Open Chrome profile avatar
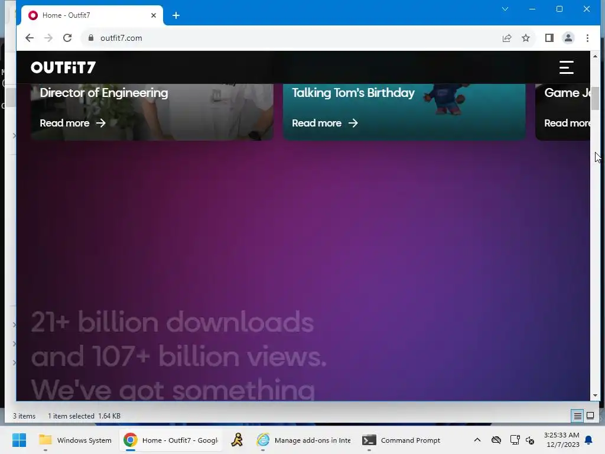The height and width of the screenshot is (454, 605). (x=568, y=38)
